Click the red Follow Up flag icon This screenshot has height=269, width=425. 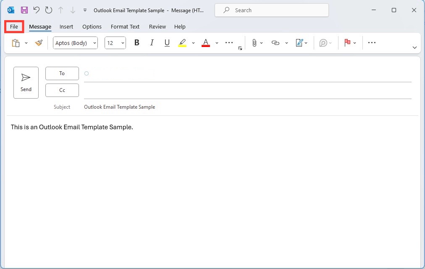pyautogui.click(x=347, y=42)
